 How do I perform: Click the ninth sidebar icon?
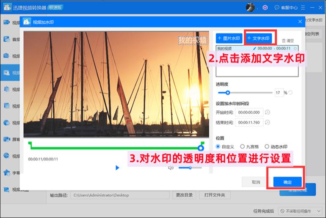(x=7, y=156)
